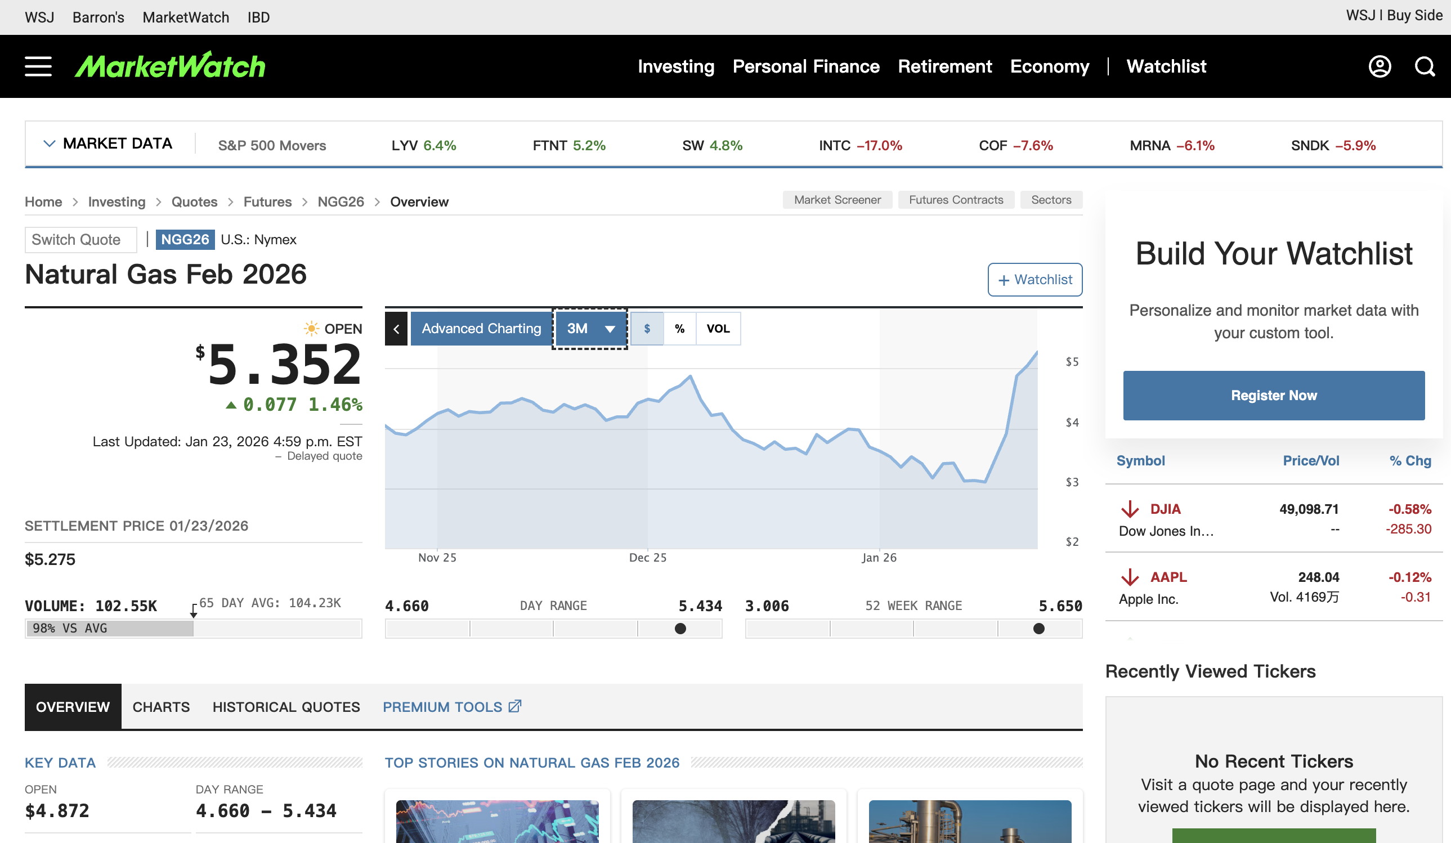Open the first top story thumbnail

coord(497,820)
